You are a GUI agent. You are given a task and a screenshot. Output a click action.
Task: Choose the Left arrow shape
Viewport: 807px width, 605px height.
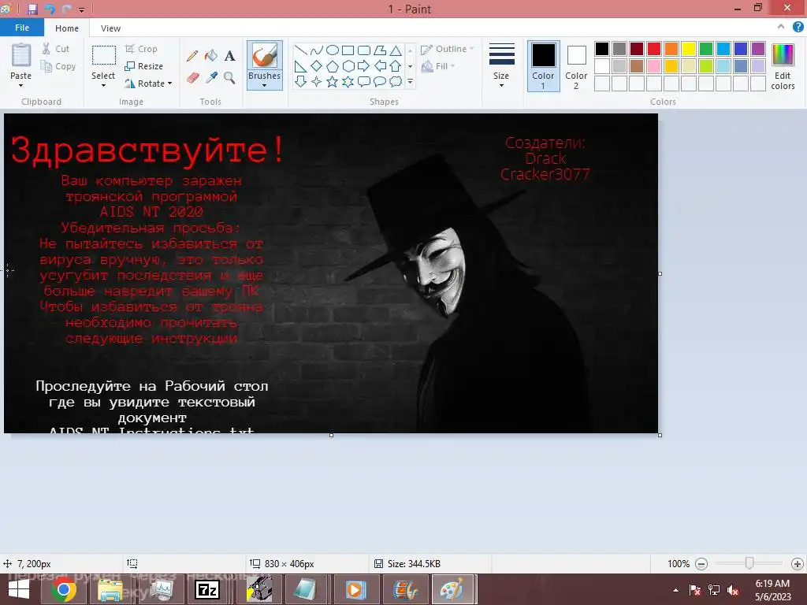click(x=380, y=66)
